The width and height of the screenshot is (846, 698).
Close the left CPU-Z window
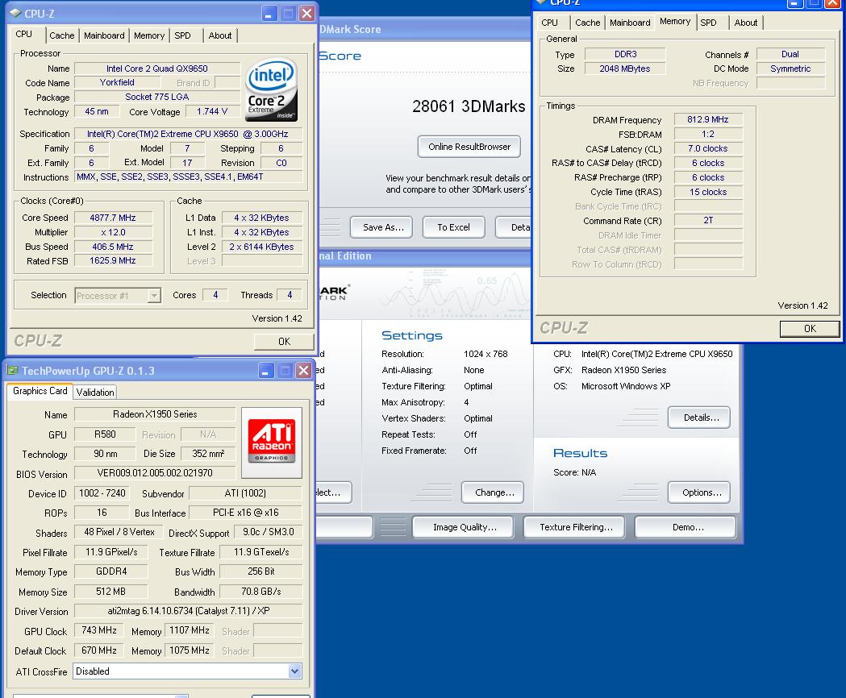(306, 14)
